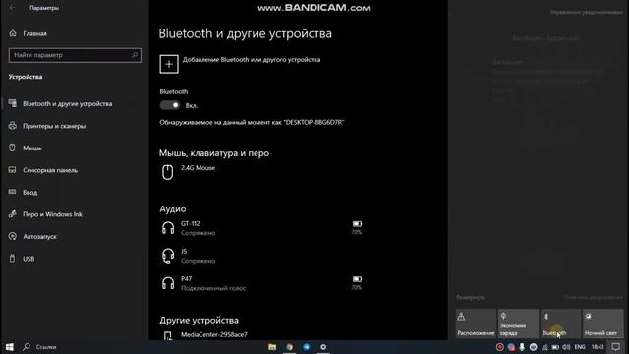Click the microphone tray icon
Viewport: 629px width, 354px height.
(522, 347)
